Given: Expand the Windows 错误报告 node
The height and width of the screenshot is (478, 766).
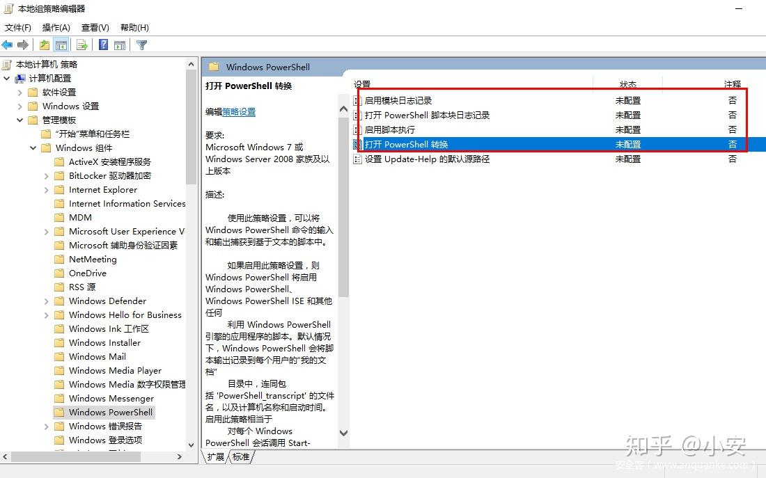Looking at the screenshot, I should [47, 427].
